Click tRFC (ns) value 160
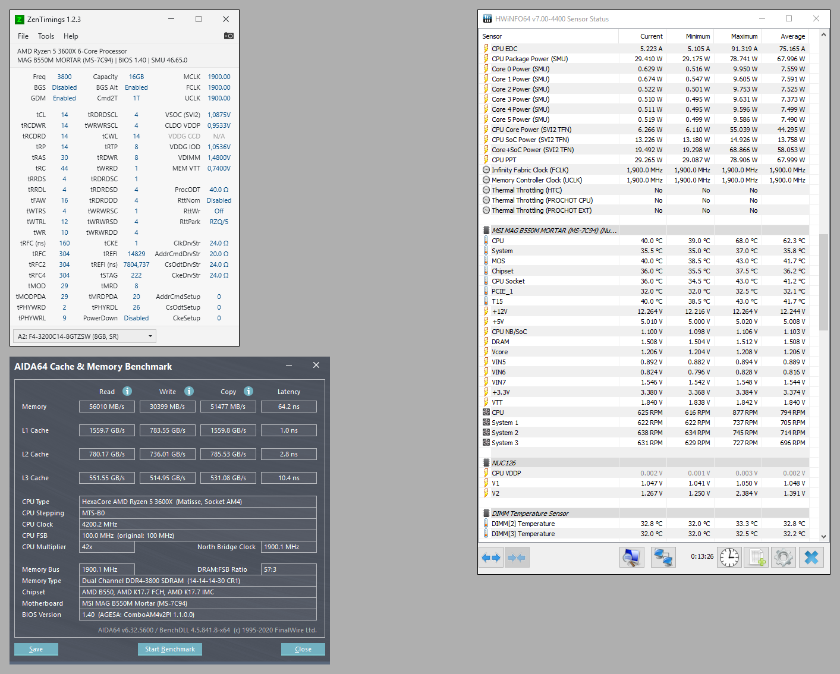 click(x=64, y=243)
